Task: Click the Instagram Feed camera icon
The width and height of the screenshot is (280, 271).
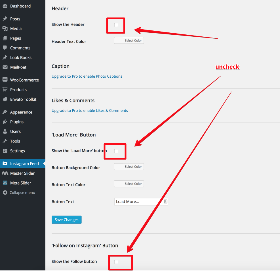Action: point(5,164)
